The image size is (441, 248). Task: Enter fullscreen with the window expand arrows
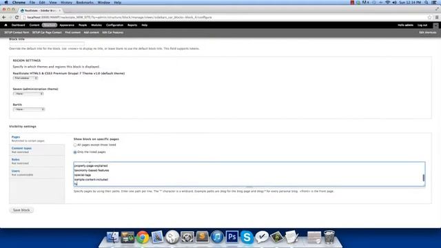pyautogui.click(x=437, y=9)
